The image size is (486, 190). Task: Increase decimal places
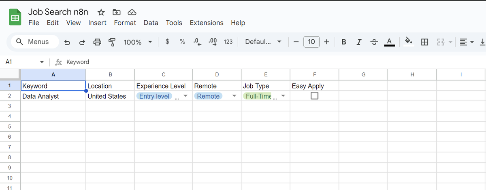tap(212, 42)
